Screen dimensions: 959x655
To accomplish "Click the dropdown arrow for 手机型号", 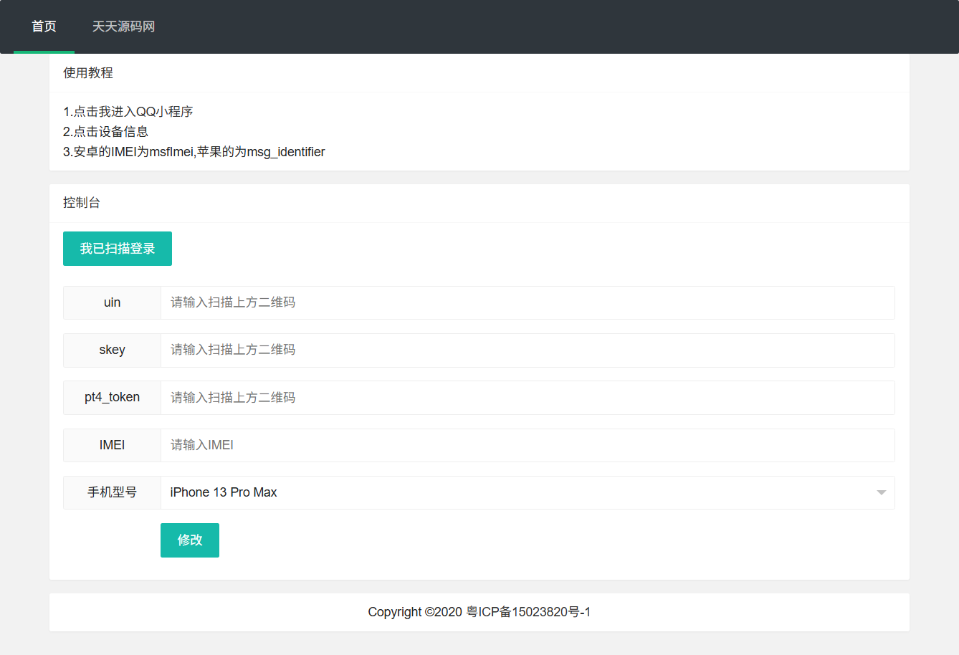I will (881, 492).
